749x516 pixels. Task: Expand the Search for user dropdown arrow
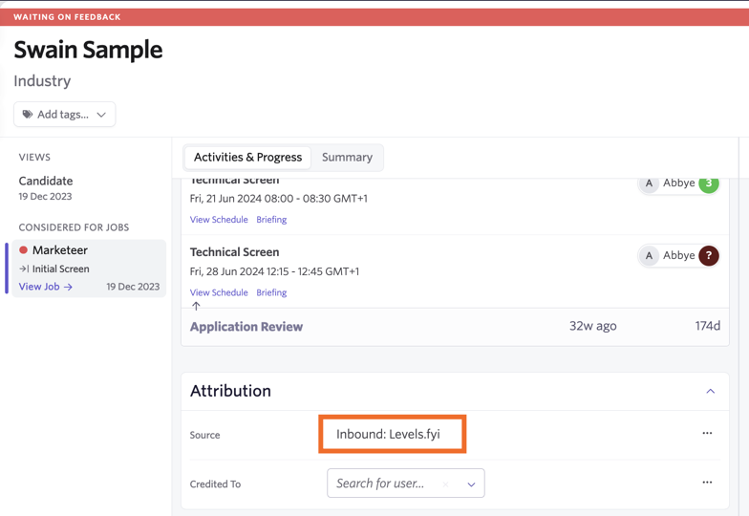click(471, 484)
